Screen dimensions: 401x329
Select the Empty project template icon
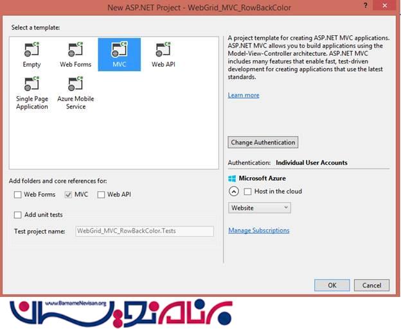tap(31, 49)
